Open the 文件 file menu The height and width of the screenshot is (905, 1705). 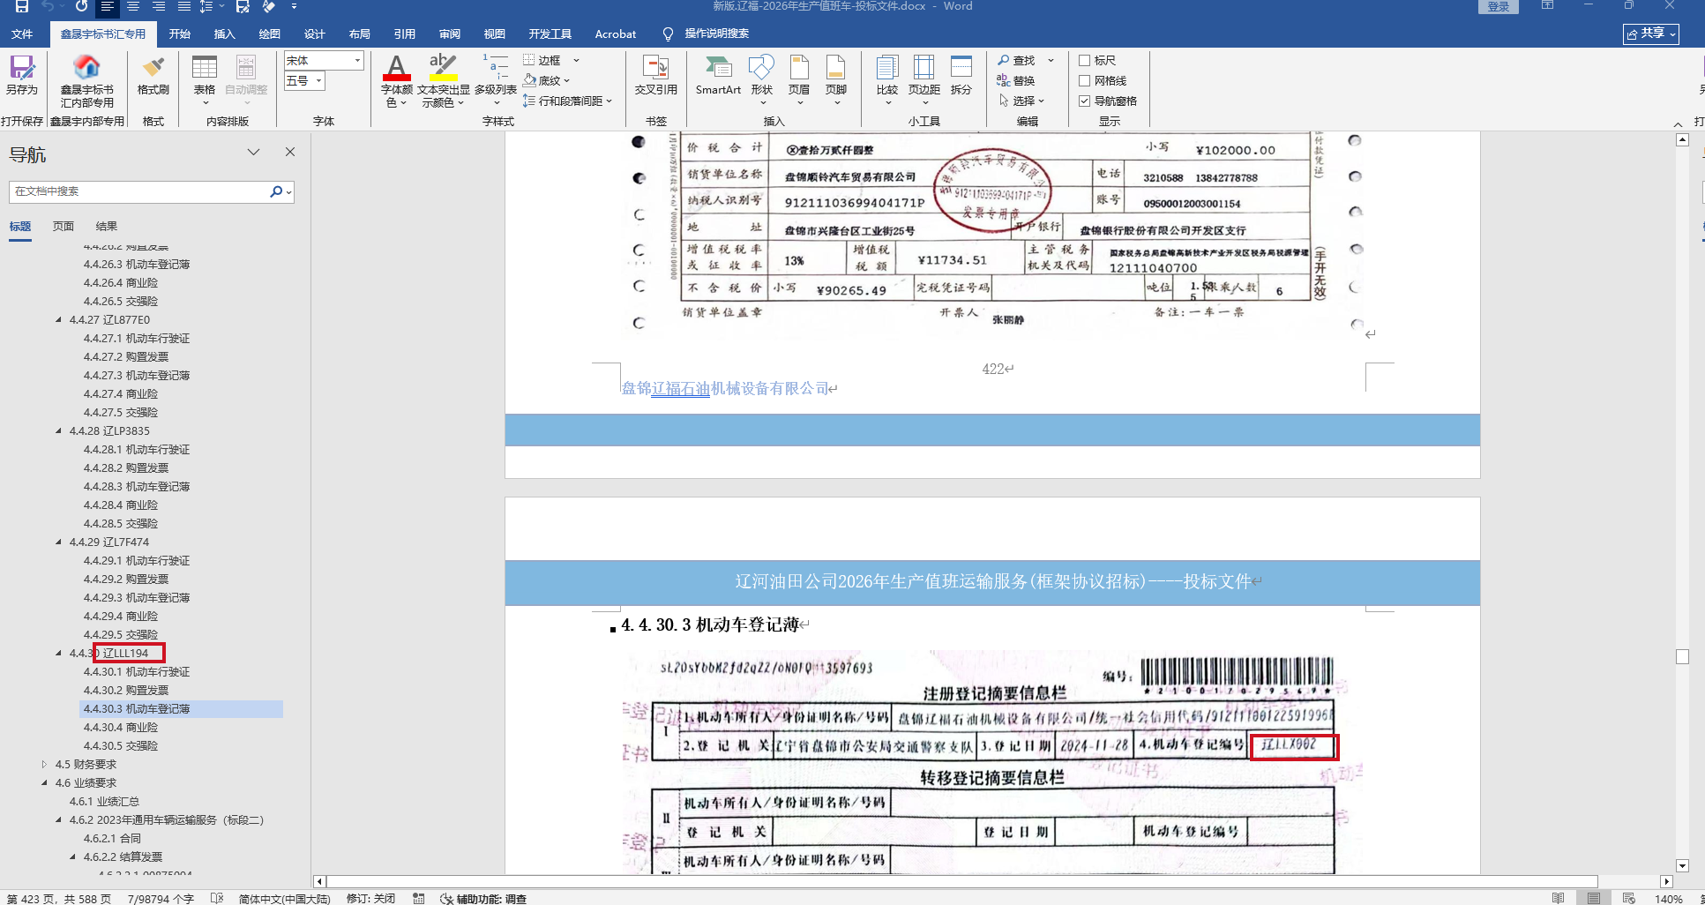tap(22, 34)
